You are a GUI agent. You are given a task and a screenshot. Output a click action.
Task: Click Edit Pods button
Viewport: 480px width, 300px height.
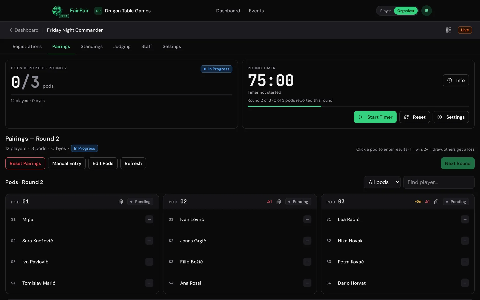(x=103, y=163)
